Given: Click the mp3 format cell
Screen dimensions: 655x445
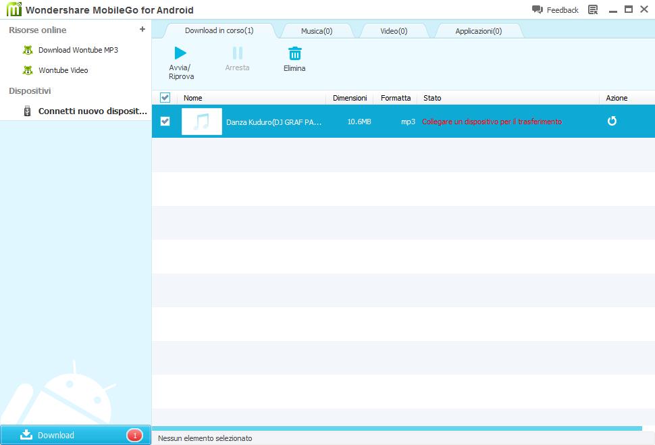Looking at the screenshot, I should (408, 122).
